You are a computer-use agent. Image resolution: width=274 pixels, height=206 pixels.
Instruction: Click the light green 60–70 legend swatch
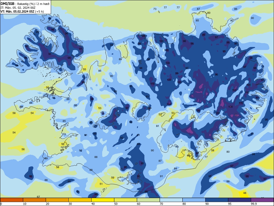[148, 200]
